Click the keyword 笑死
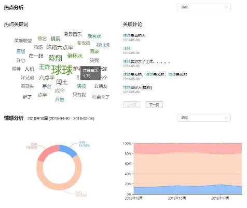Screen dimensions: 247x208 [x=94, y=60]
